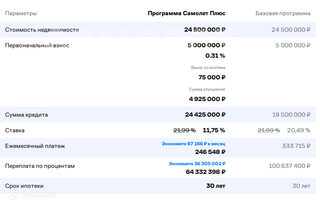Click the 100 637 400 ₽ overpayment value
320x206 pixels.
tap(290, 166)
